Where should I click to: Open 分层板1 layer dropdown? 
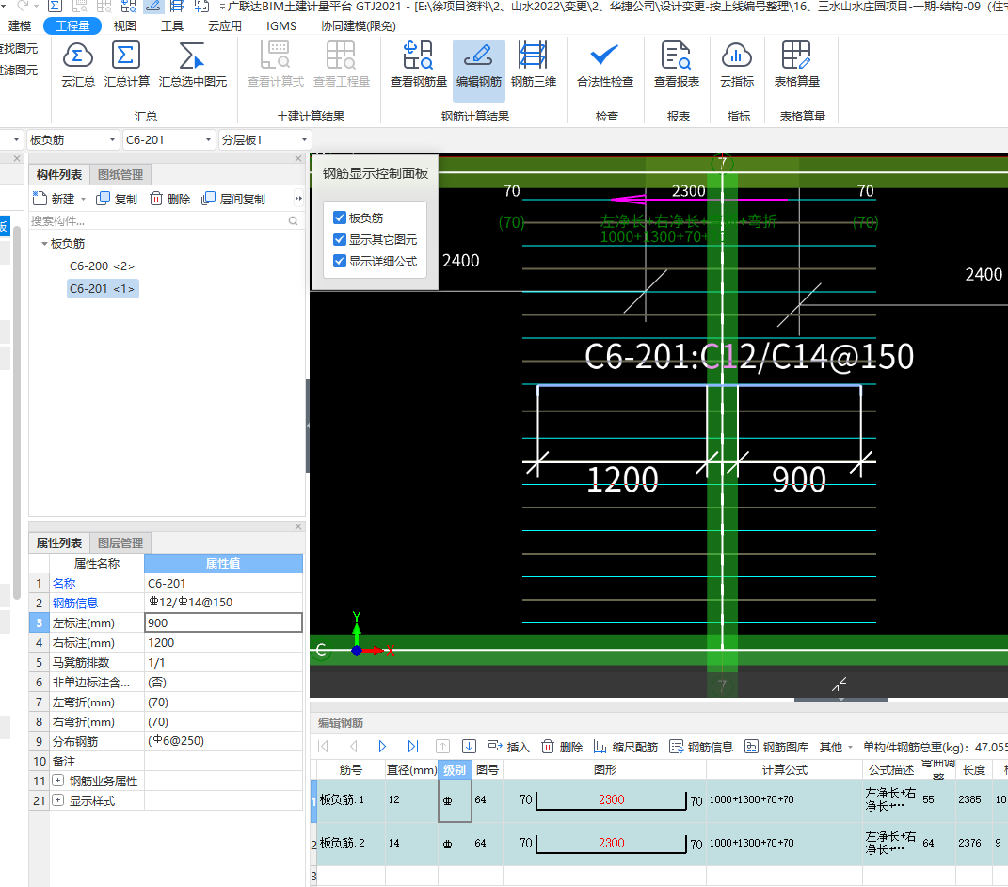click(304, 139)
